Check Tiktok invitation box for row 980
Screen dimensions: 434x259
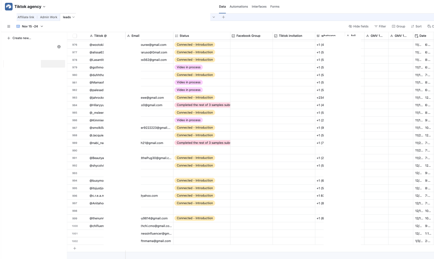coord(294,75)
